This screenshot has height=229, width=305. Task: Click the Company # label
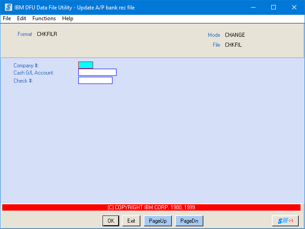click(26, 66)
